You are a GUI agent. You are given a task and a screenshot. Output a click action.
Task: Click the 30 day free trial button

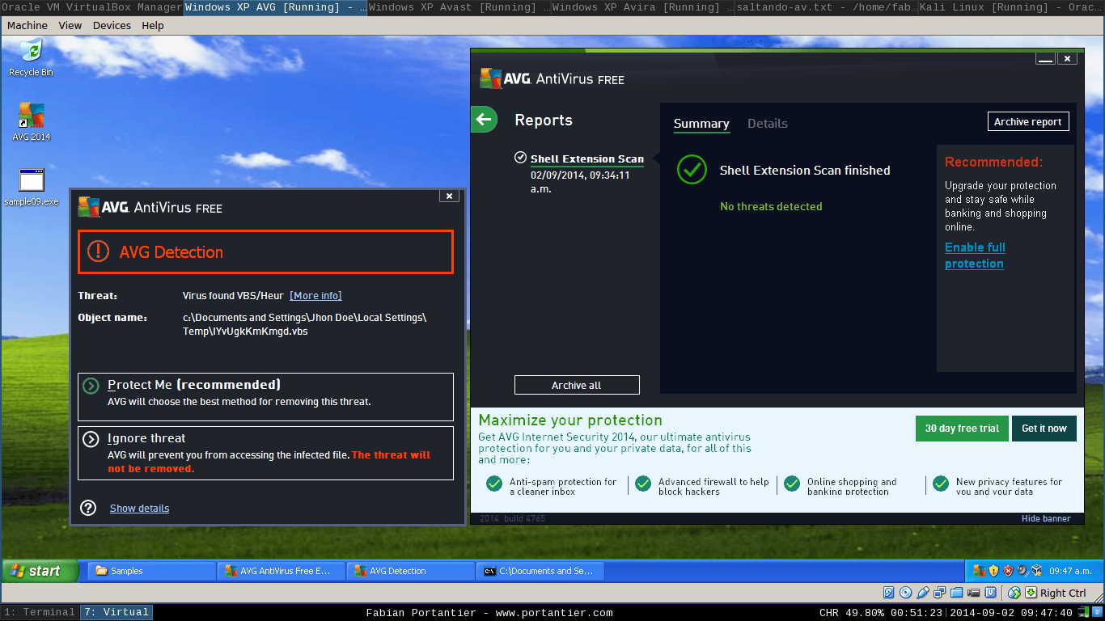[x=962, y=429]
